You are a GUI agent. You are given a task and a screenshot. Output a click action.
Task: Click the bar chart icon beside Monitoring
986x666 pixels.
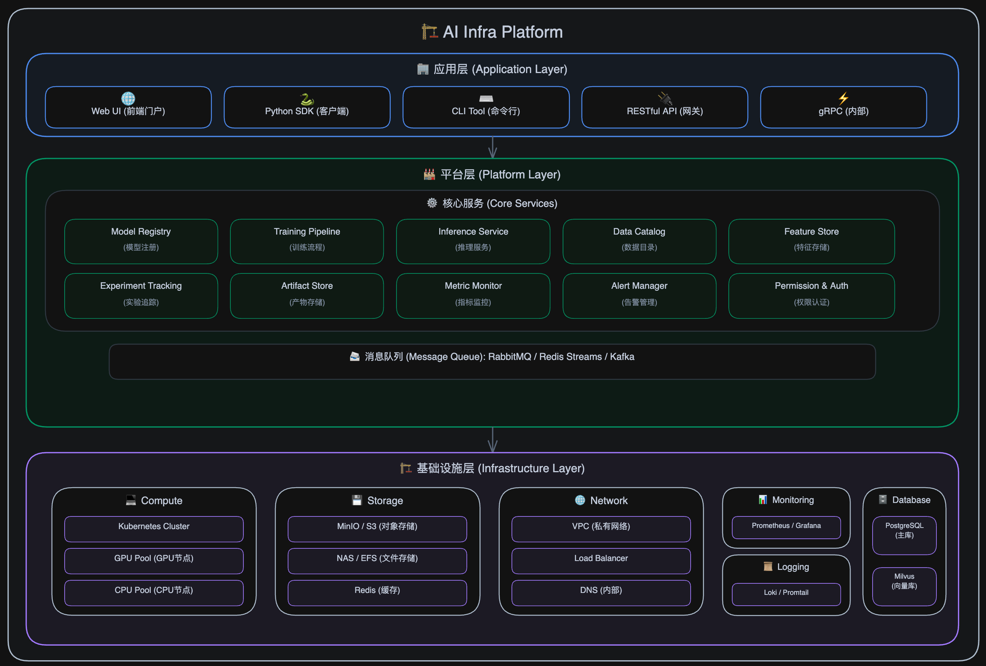pos(763,499)
